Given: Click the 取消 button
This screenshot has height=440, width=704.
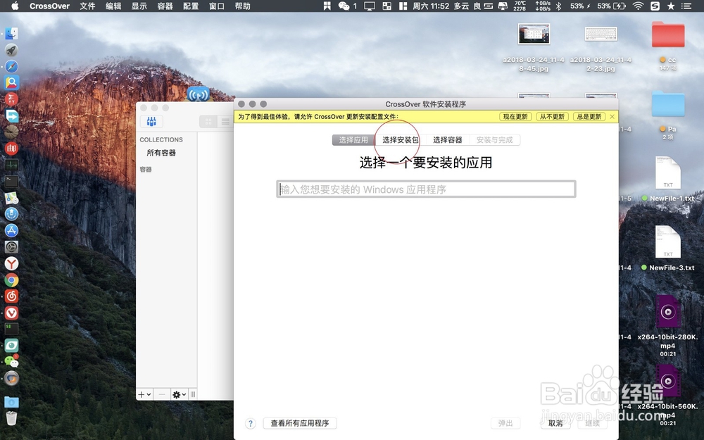Looking at the screenshot, I should [x=555, y=423].
